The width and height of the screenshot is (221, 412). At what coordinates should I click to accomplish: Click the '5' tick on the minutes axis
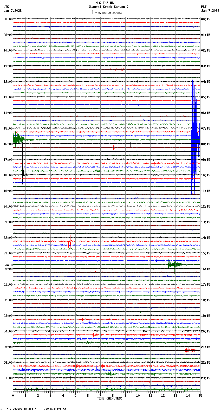click(75, 396)
